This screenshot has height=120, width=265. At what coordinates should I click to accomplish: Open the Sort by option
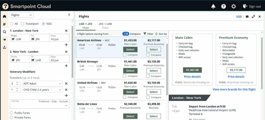(161, 34)
